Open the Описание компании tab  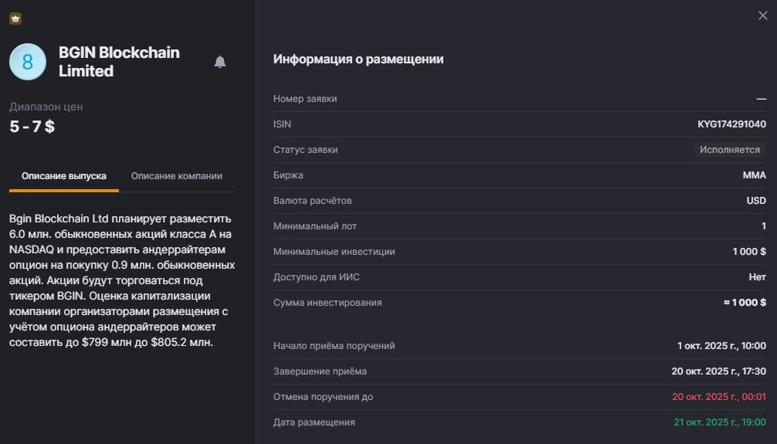[x=177, y=176]
